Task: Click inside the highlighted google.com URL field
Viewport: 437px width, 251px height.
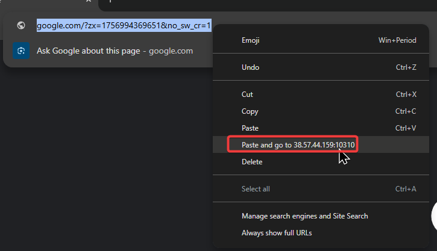Action: click(124, 25)
